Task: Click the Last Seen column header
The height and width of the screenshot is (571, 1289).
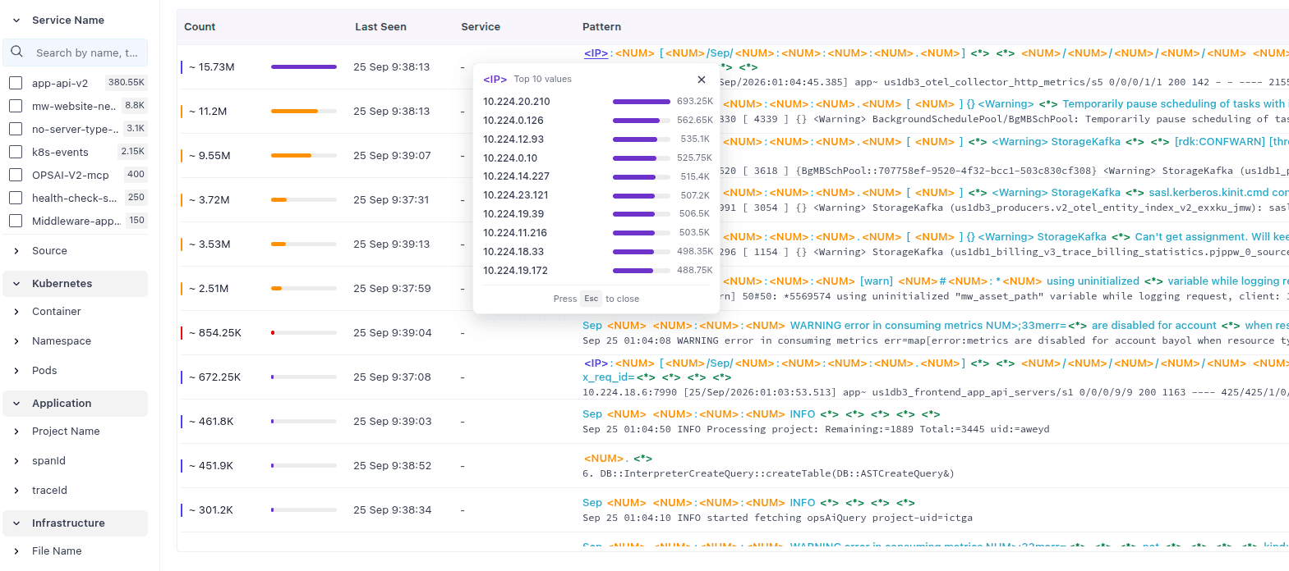Action: click(x=380, y=27)
